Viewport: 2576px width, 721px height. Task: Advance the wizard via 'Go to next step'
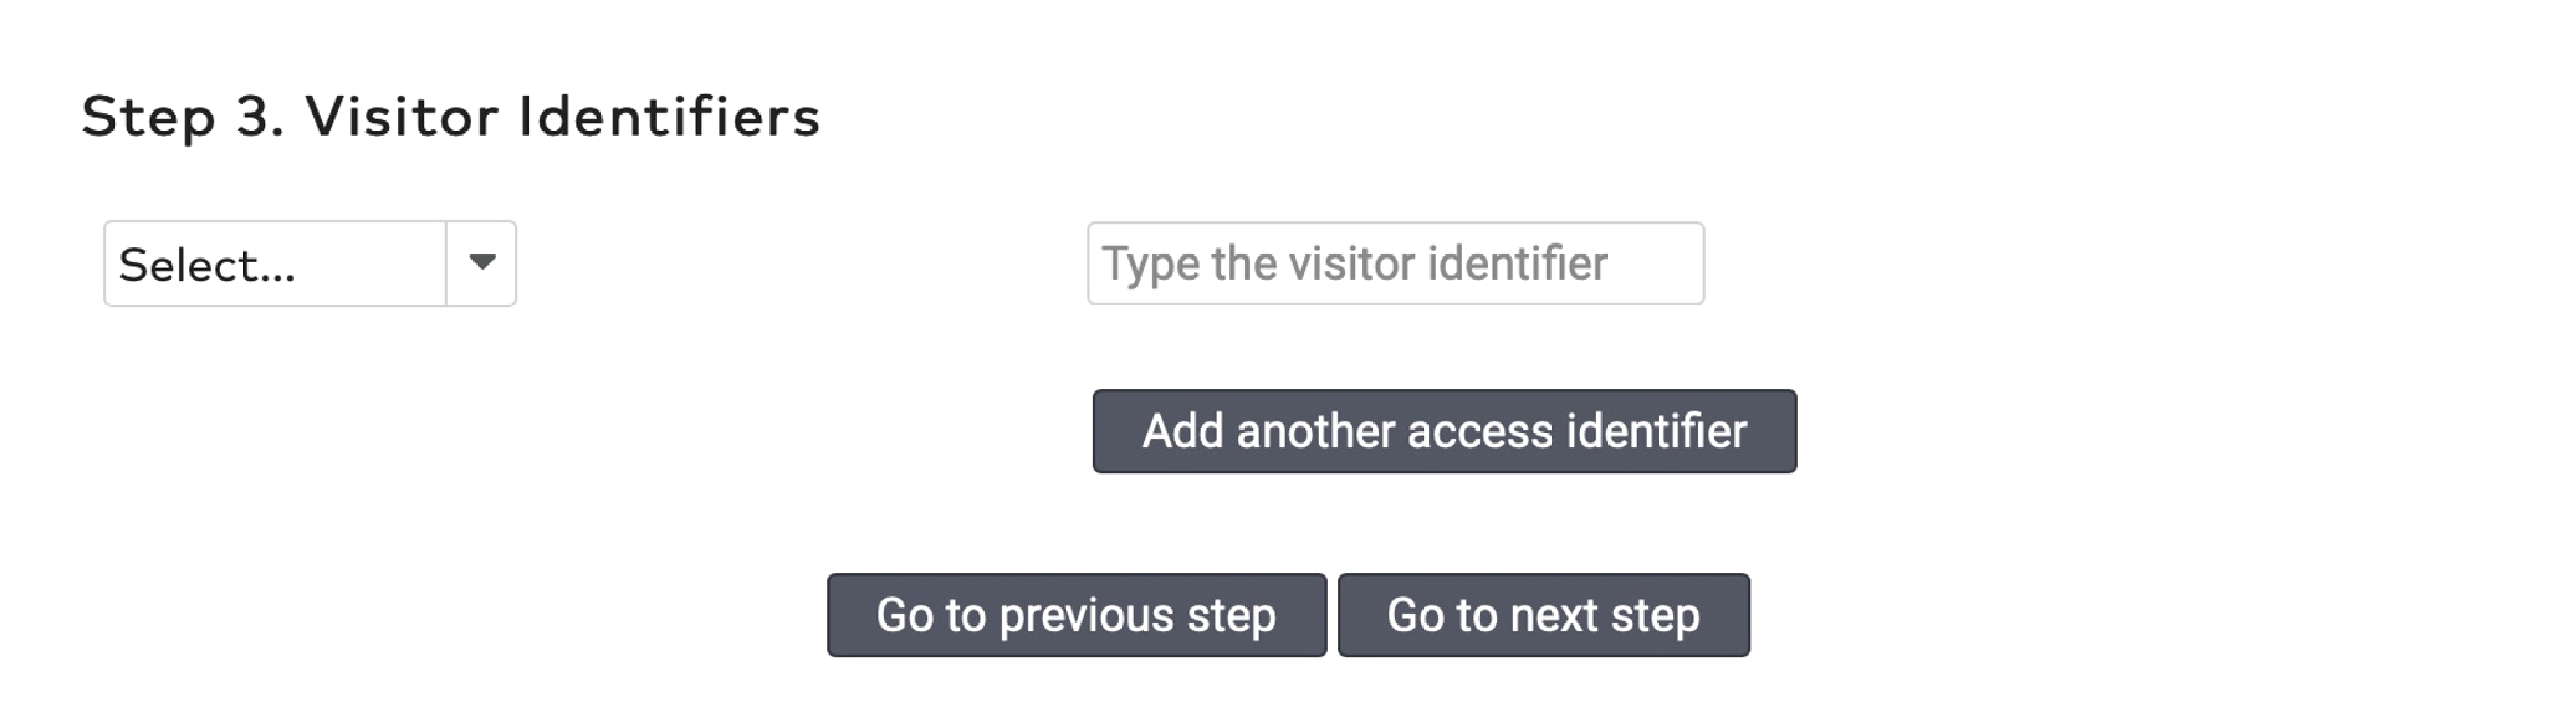coord(1543,616)
